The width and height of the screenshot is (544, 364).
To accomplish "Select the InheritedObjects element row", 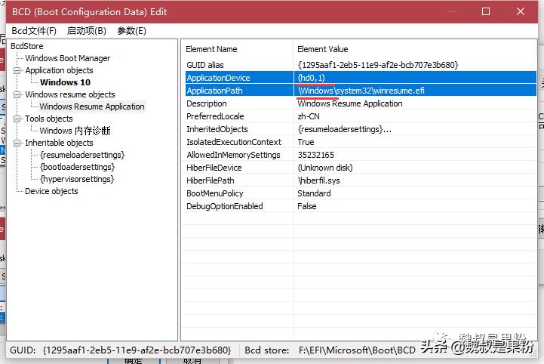I will tap(360, 129).
